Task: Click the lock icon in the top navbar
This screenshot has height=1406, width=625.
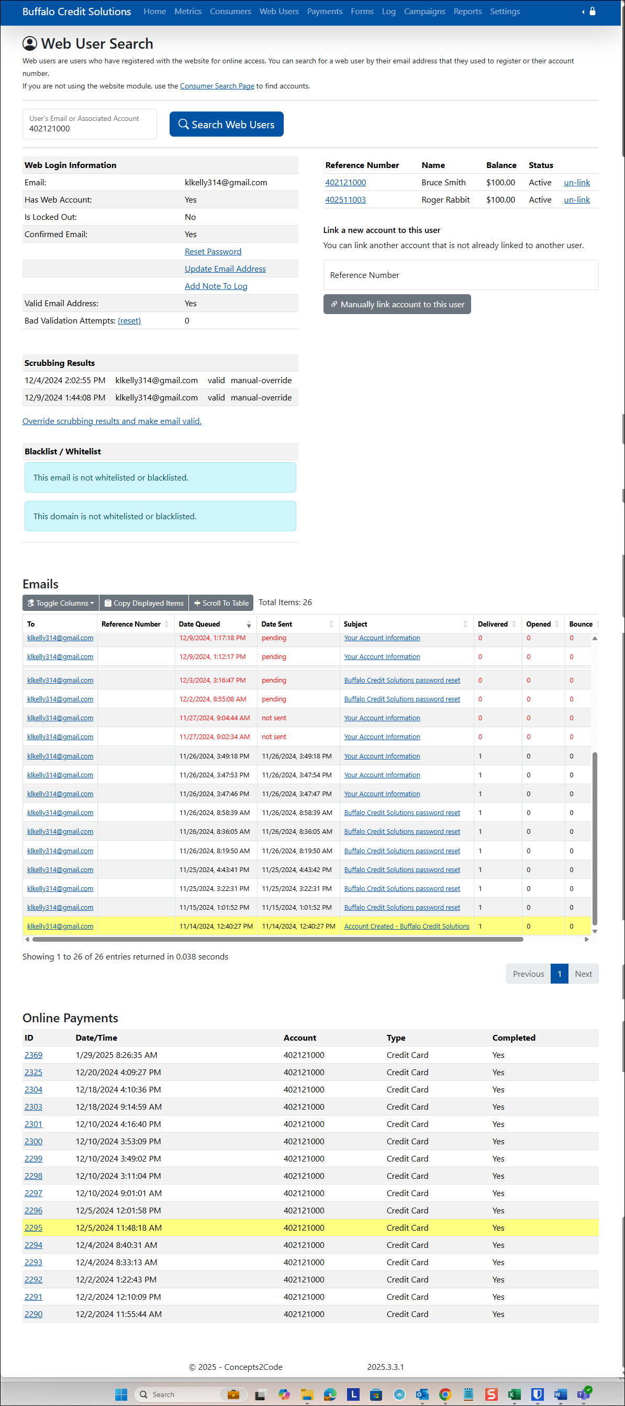Action: click(592, 11)
